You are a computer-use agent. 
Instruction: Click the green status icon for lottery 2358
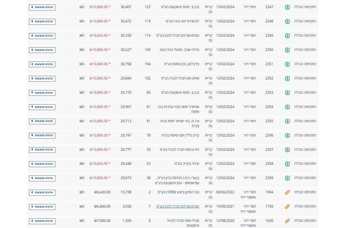click(287, 164)
